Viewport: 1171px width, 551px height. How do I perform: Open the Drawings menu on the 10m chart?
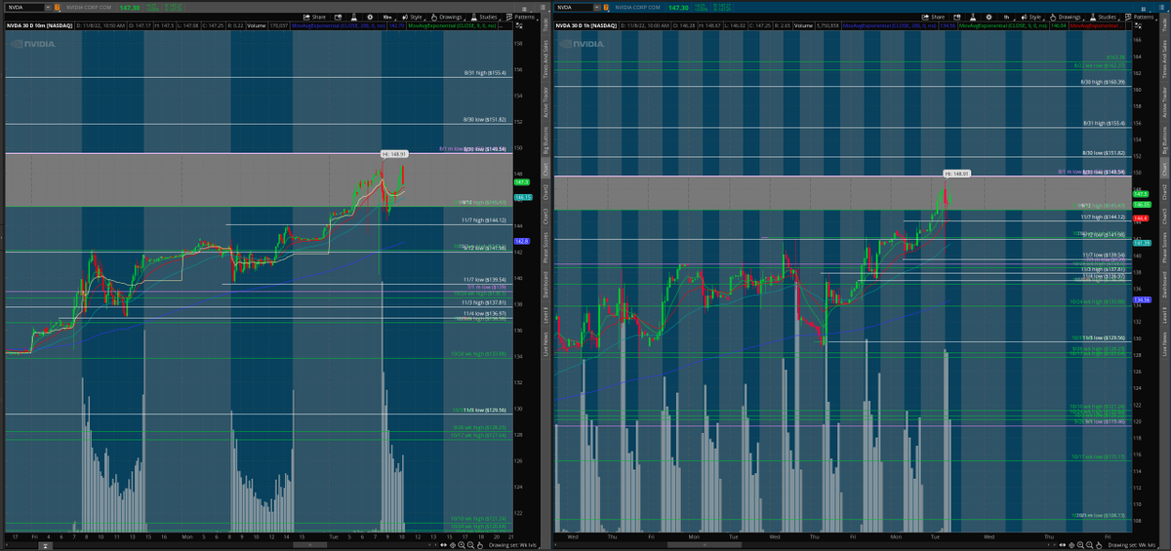point(448,18)
